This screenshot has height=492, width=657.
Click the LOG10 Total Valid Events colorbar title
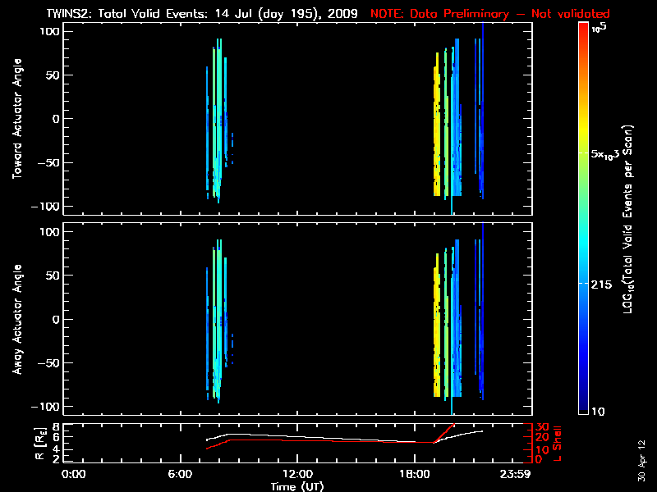(x=631, y=221)
